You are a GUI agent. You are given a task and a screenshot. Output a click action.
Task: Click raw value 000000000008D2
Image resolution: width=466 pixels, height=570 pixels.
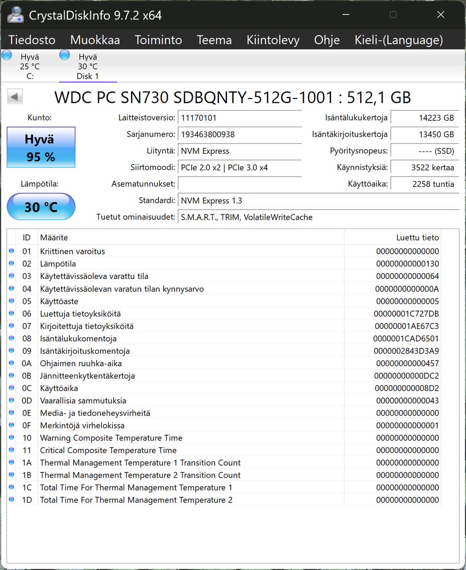click(x=407, y=388)
